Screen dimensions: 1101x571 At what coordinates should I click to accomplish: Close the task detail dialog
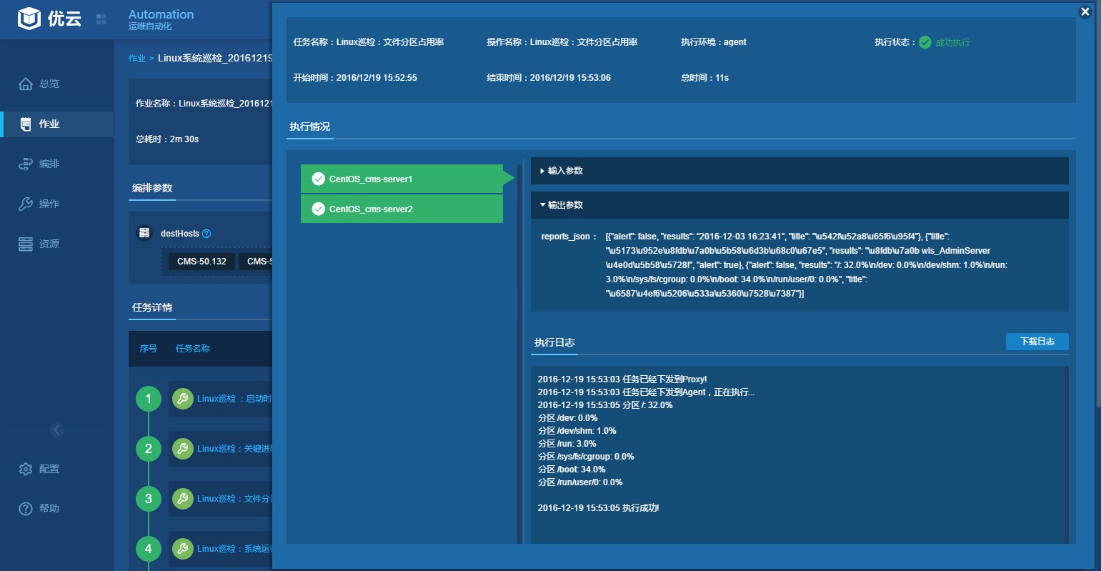[1085, 11]
